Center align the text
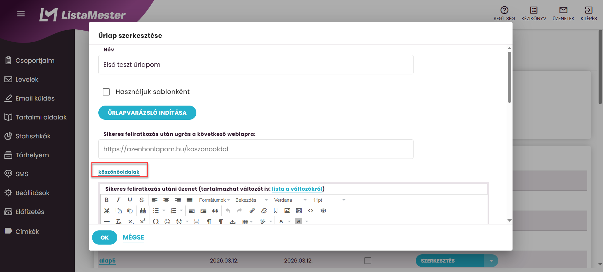Viewport: 603px width, 272px height. pos(166,200)
